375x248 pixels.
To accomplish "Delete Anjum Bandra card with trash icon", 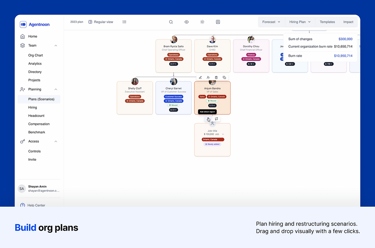I will click(x=216, y=78).
